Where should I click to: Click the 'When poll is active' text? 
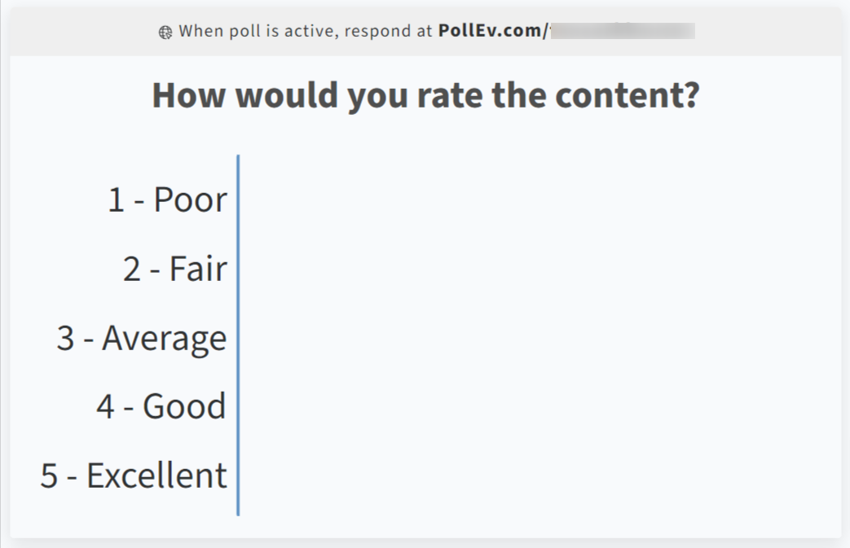coord(259,31)
